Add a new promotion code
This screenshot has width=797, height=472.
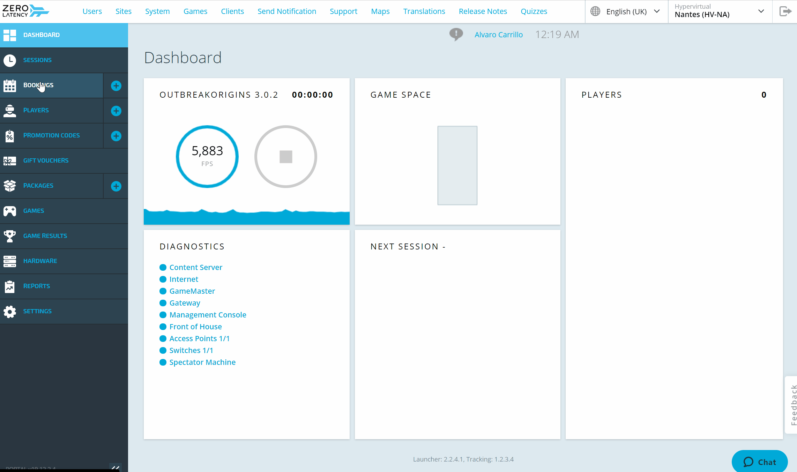click(116, 136)
